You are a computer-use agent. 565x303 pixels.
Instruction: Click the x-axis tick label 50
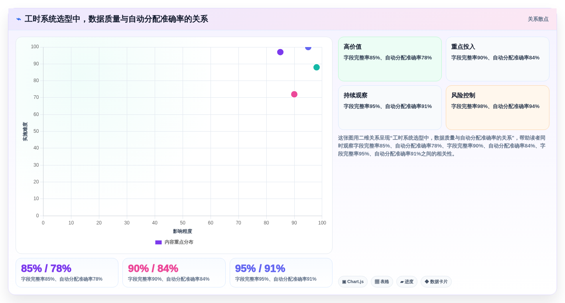click(x=183, y=223)
